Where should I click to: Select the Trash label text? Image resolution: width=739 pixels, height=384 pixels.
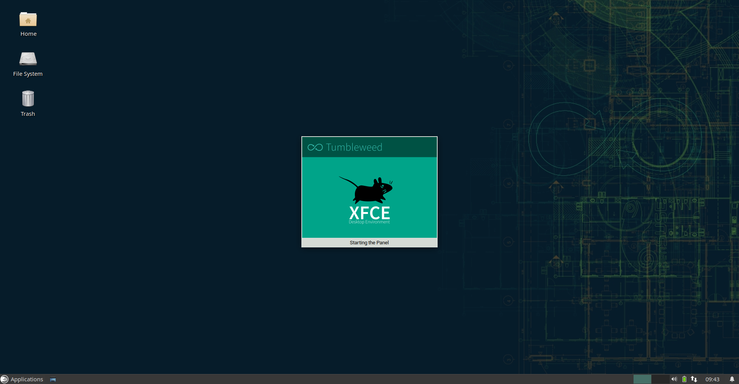(x=28, y=114)
